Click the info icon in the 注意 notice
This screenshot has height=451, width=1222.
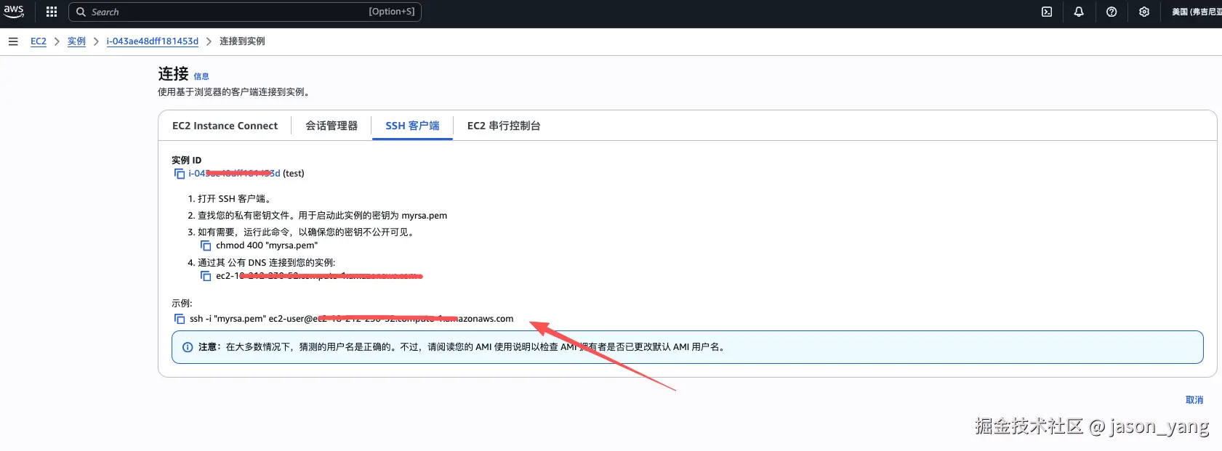[188, 347]
